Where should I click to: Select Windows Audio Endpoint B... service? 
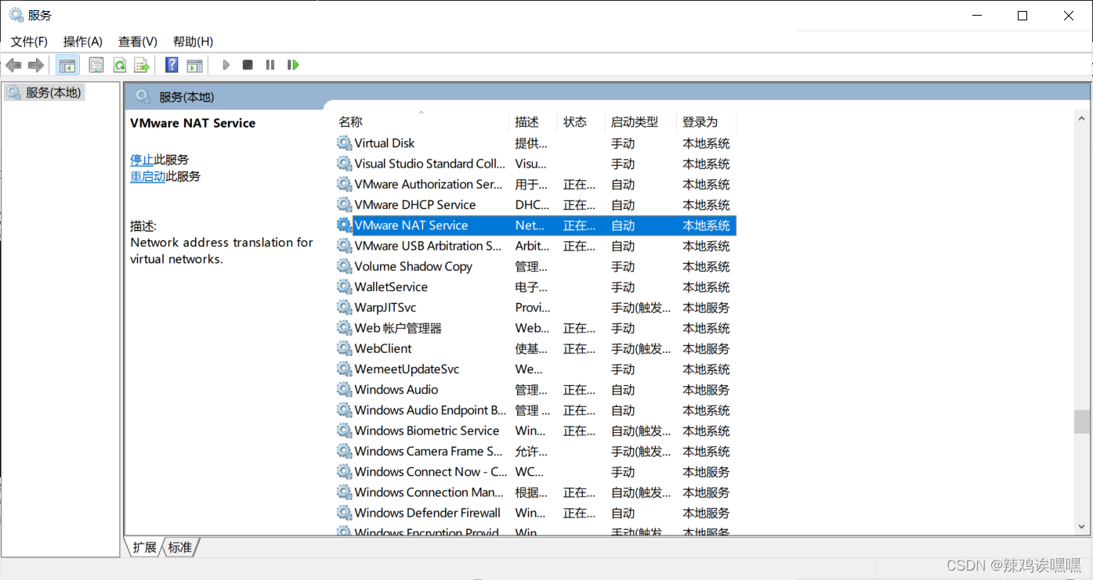(x=536, y=410)
